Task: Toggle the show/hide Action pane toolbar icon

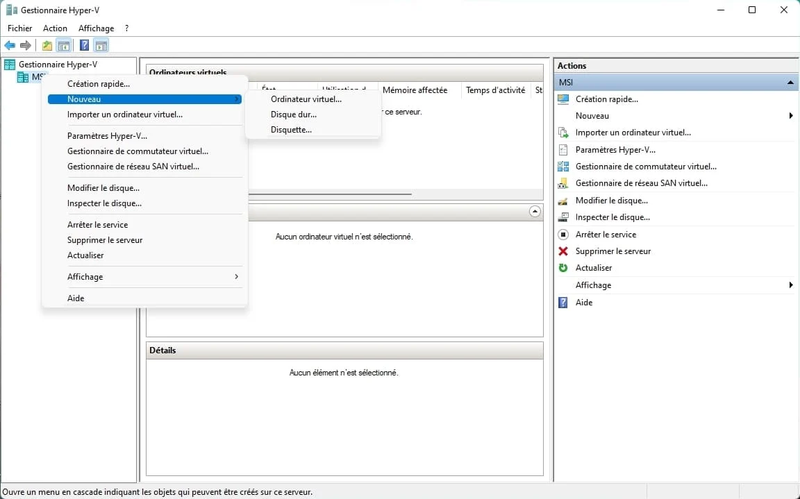Action: (x=101, y=45)
